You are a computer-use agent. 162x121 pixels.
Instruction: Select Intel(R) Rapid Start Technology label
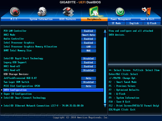[23, 58]
